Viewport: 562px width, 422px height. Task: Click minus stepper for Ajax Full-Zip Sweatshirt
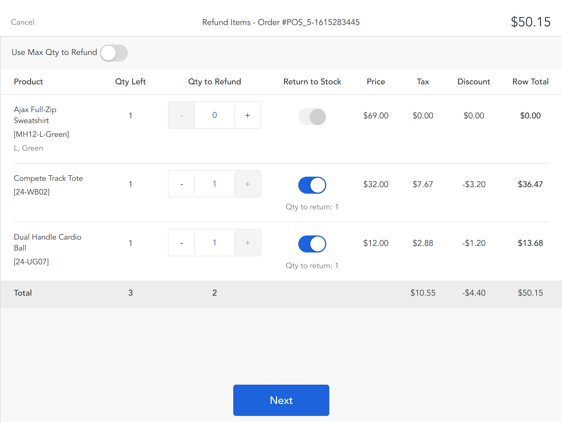coord(182,115)
